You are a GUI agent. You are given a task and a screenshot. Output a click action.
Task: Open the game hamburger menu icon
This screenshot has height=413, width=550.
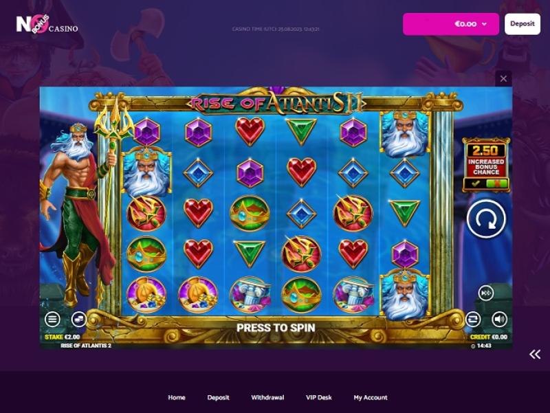coord(52,320)
